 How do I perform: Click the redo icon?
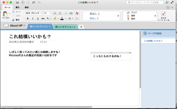(39, 2)
